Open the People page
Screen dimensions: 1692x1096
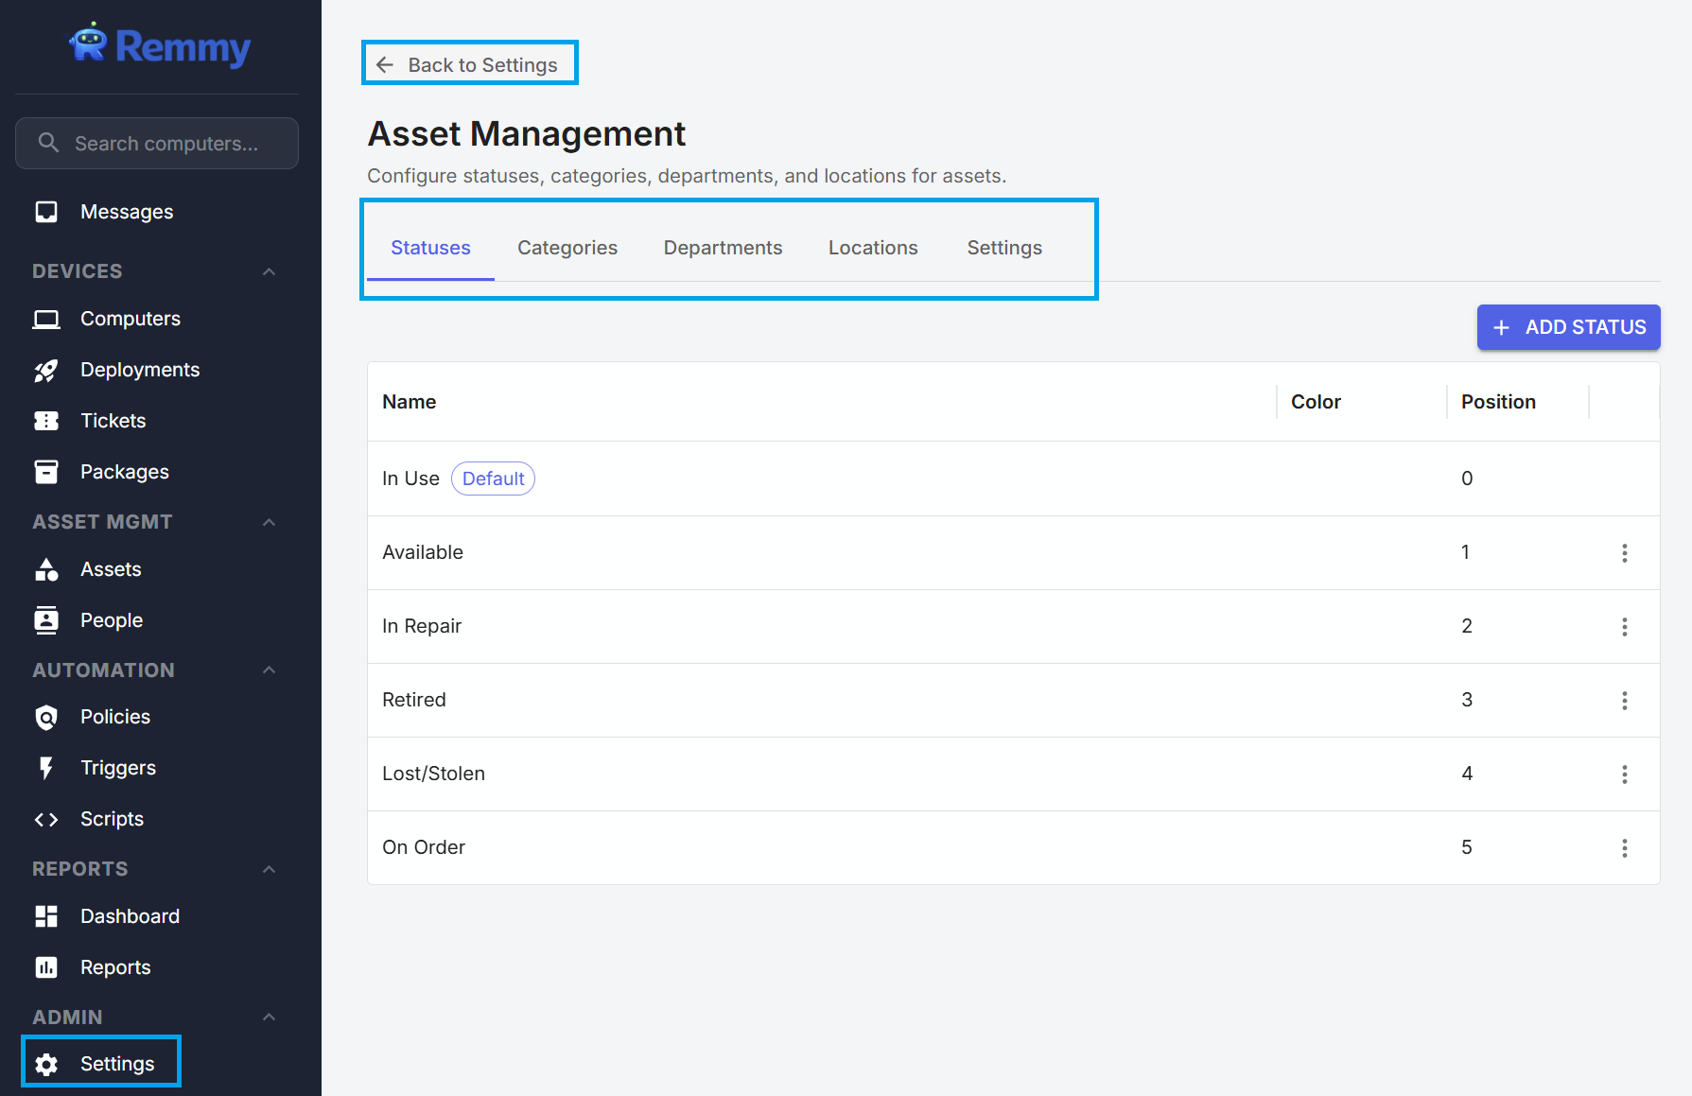112,619
